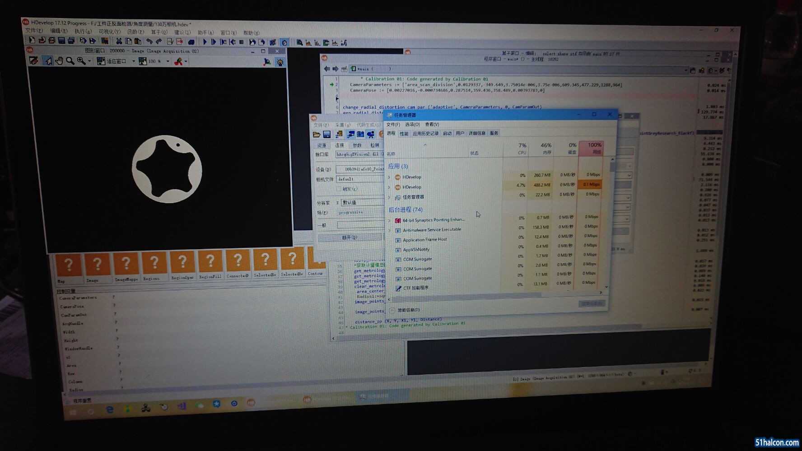802x451 pixels.
Task: Click the forward arrow in the program window
Action: click(x=335, y=69)
